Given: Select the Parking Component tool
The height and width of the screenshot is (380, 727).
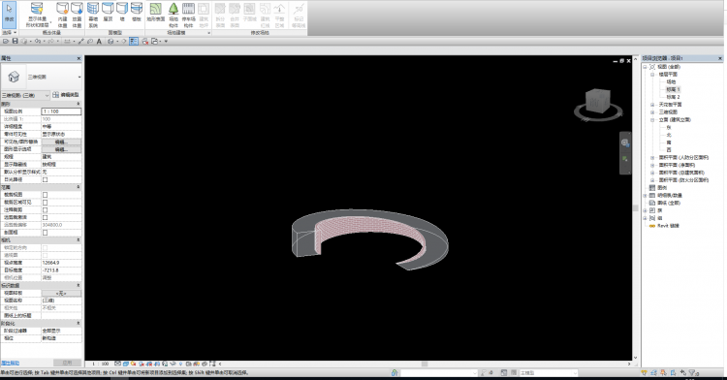Looking at the screenshot, I should [188, 14].
